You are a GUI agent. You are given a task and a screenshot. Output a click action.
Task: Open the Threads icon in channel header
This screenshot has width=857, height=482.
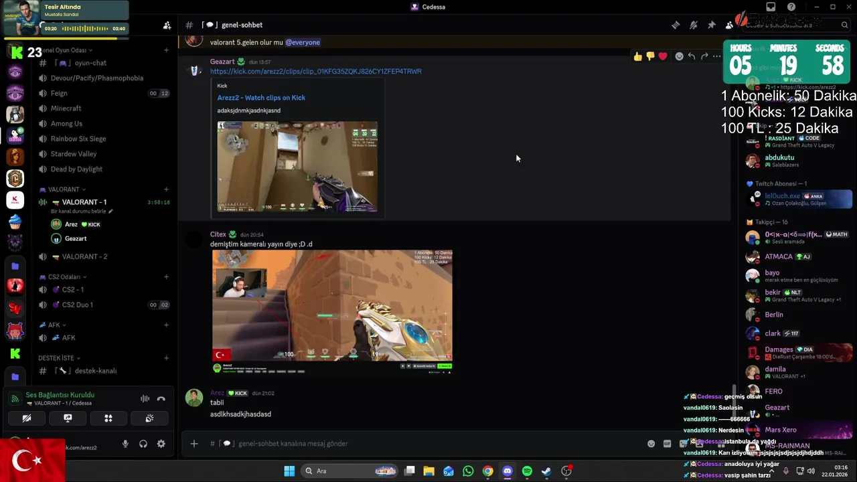coord(676,25)
